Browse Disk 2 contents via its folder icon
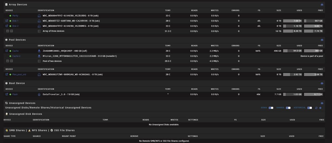The height and width of the screenshot is (143, 332). [x=7, y=26]
